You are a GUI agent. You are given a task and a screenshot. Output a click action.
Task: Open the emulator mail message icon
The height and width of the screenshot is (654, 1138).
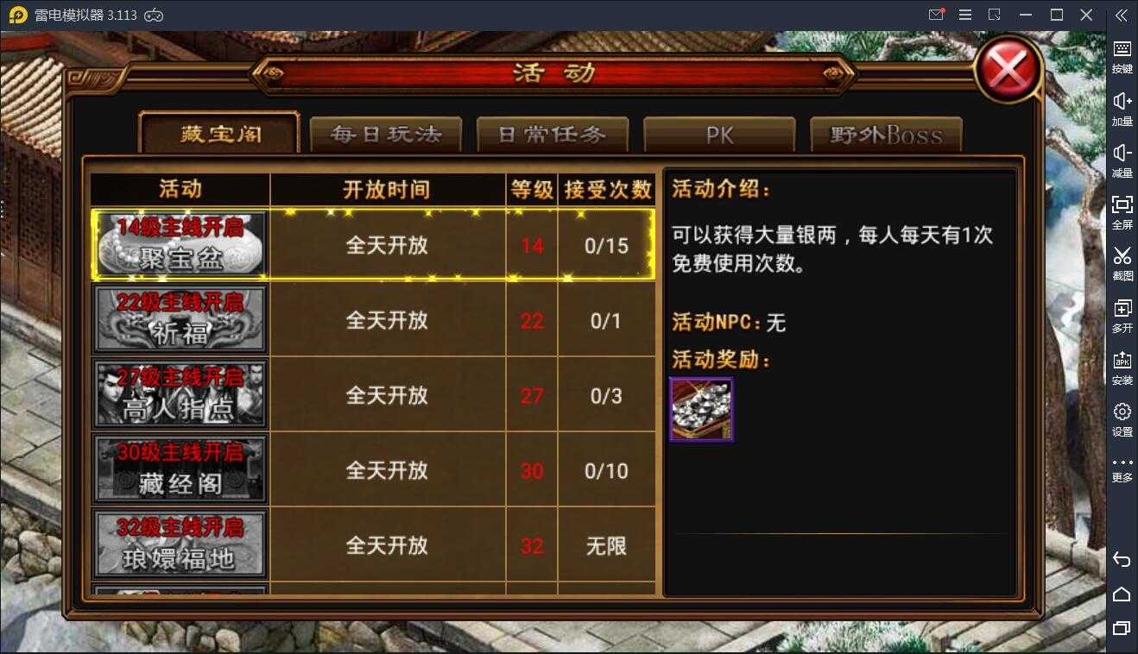click(x=936, y=15)
